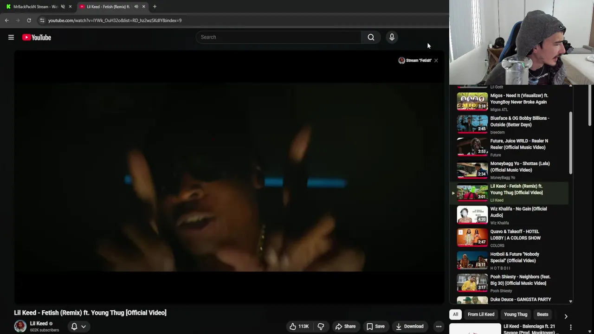Click the playlist panel scrollbar

(571, 144)
